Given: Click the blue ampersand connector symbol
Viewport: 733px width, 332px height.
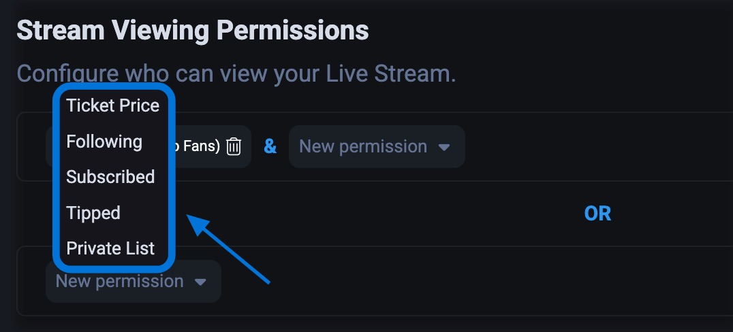Looking at the screenshot, I should pos(270,146).
